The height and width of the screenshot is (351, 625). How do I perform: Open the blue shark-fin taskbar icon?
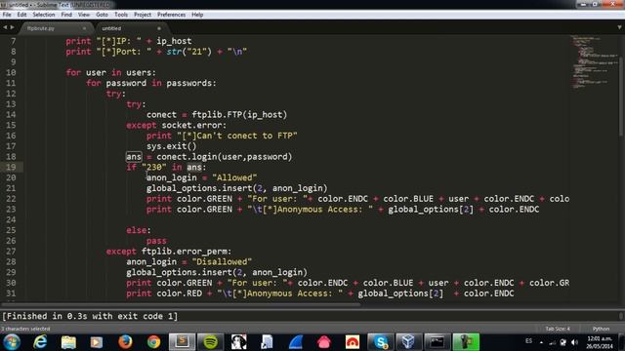(296, 342)
